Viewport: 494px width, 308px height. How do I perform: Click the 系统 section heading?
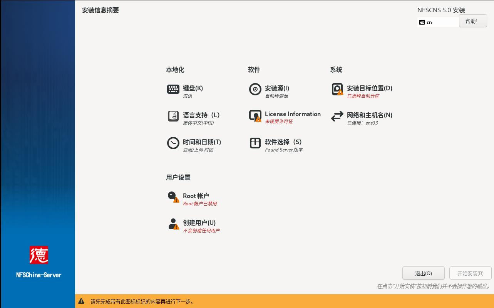pyautogui.click(x=336, y=70)
